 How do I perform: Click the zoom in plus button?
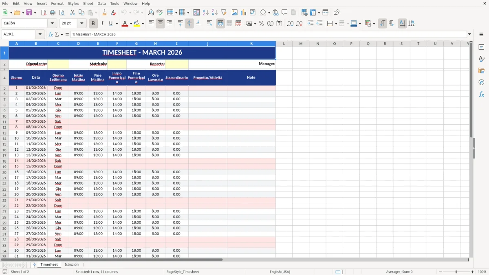click(x=473, y=272)
